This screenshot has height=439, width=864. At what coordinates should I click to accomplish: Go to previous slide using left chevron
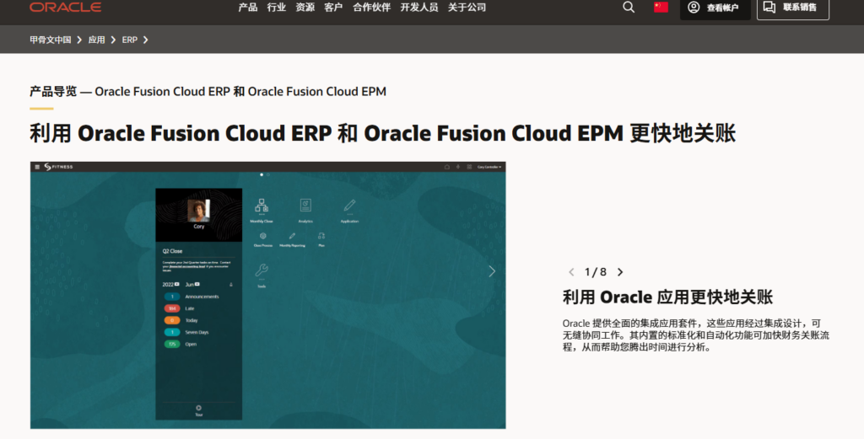pos(571,272)
